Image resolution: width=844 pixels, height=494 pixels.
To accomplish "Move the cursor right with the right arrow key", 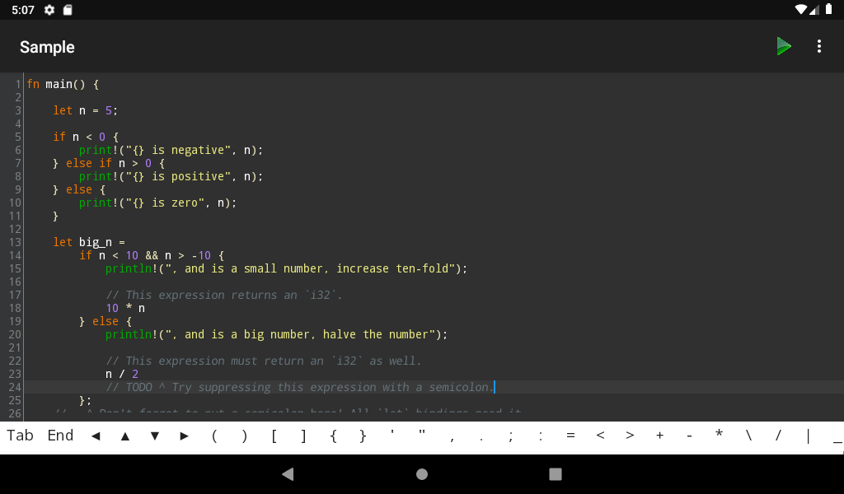I will coord(185,436).
